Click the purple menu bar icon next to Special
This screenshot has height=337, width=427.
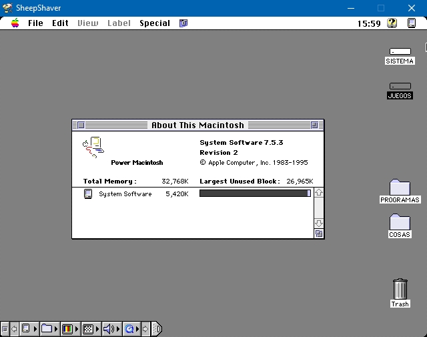tap(183, 23)
